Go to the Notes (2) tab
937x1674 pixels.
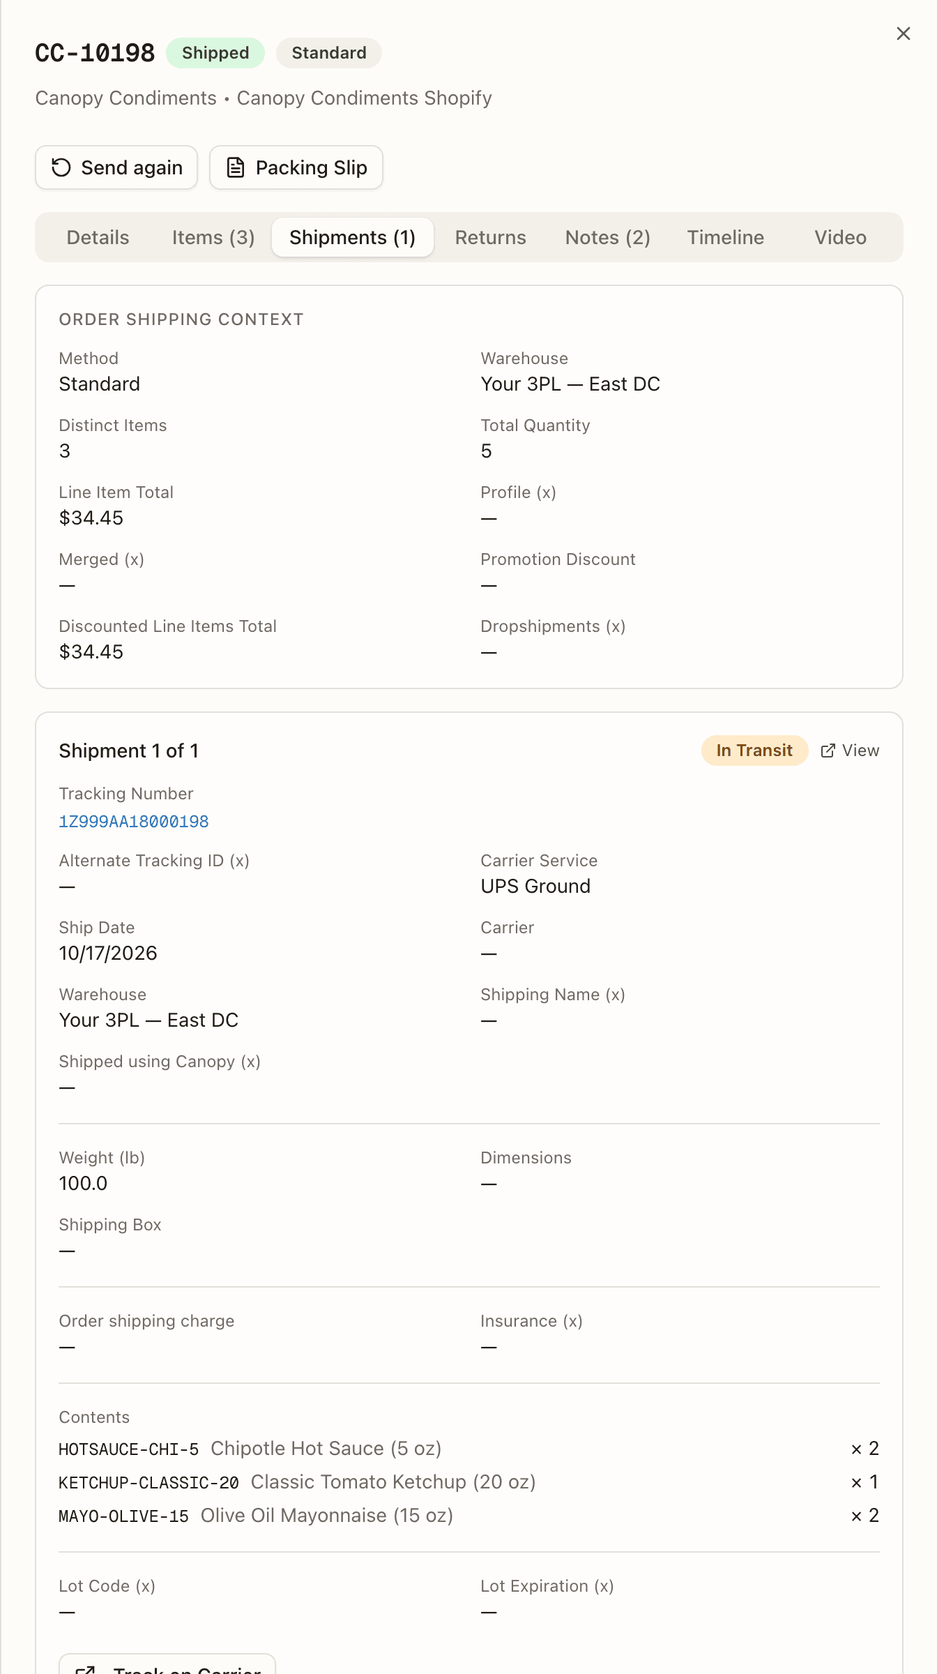[x=608, y=237]
